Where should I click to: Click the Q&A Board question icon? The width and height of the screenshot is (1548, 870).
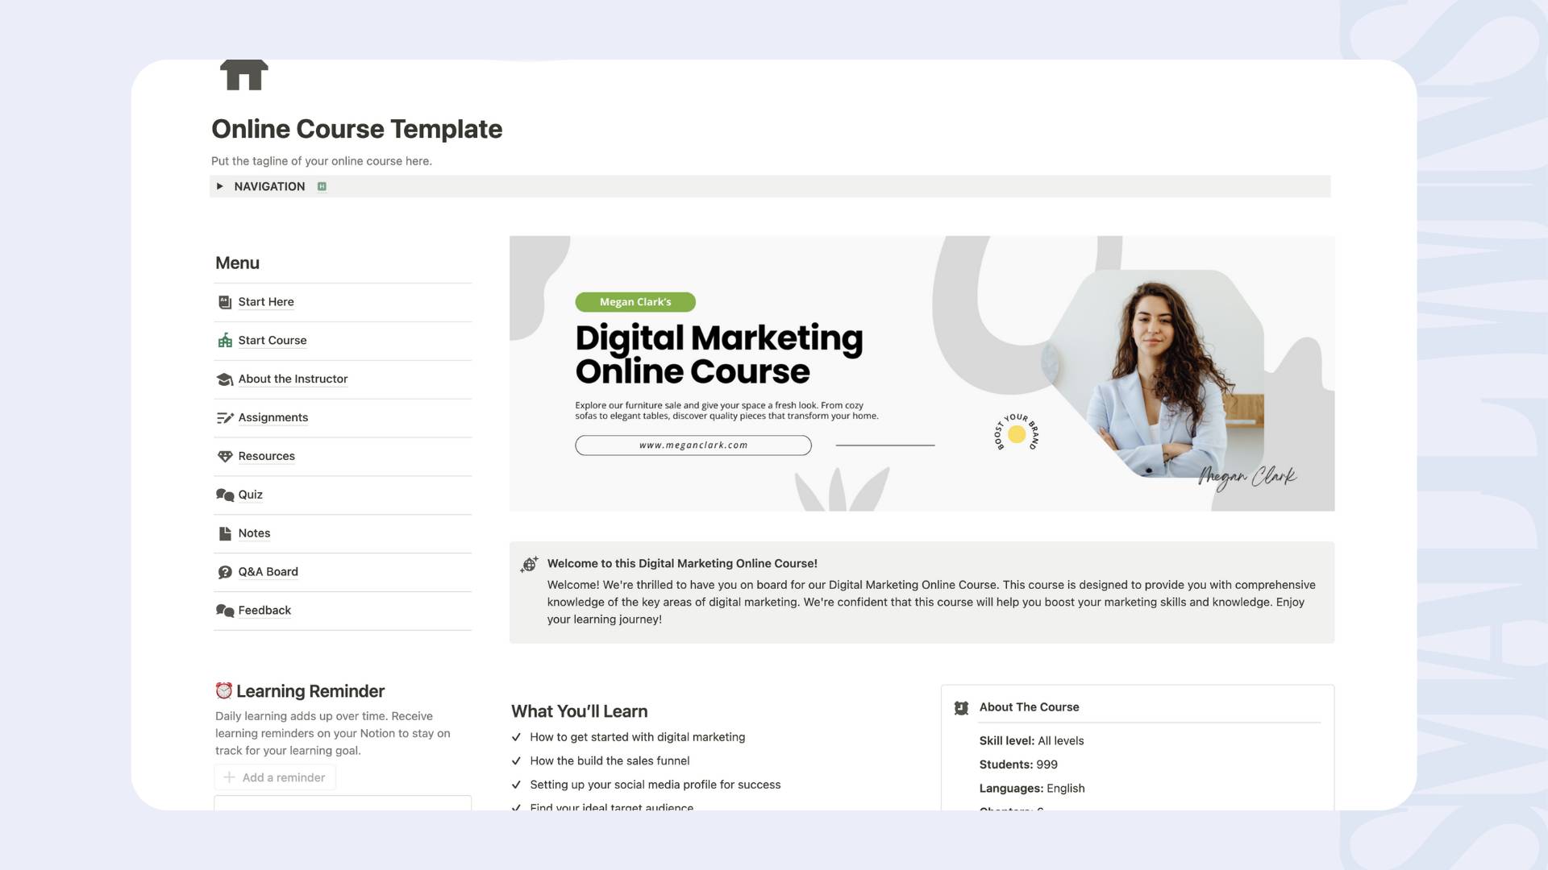[225, 573]
